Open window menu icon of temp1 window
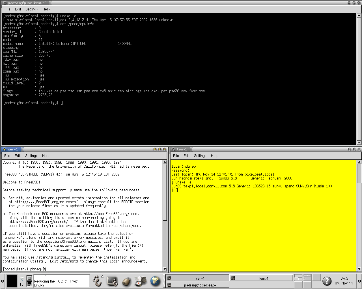This screenshot has width=362, height=289. tap(173, 149)
